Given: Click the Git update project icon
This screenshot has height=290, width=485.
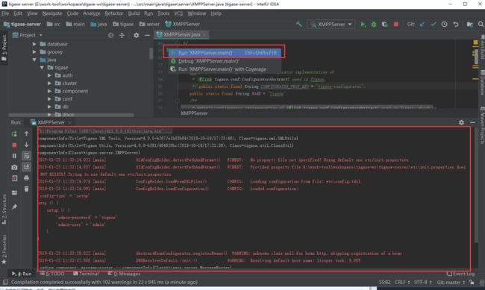Looking at the screenshot, I should [422, 24].
